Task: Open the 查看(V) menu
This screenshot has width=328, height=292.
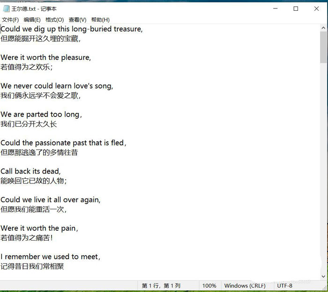Action: (x=77, y=20)
